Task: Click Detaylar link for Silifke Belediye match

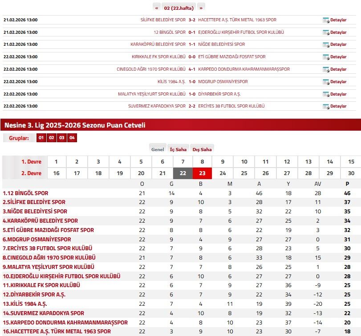Action: point(338,20)
